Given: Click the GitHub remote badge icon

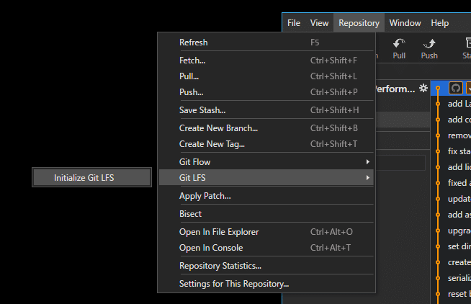Looking at the screenshot, I should (x=455, y=88).
